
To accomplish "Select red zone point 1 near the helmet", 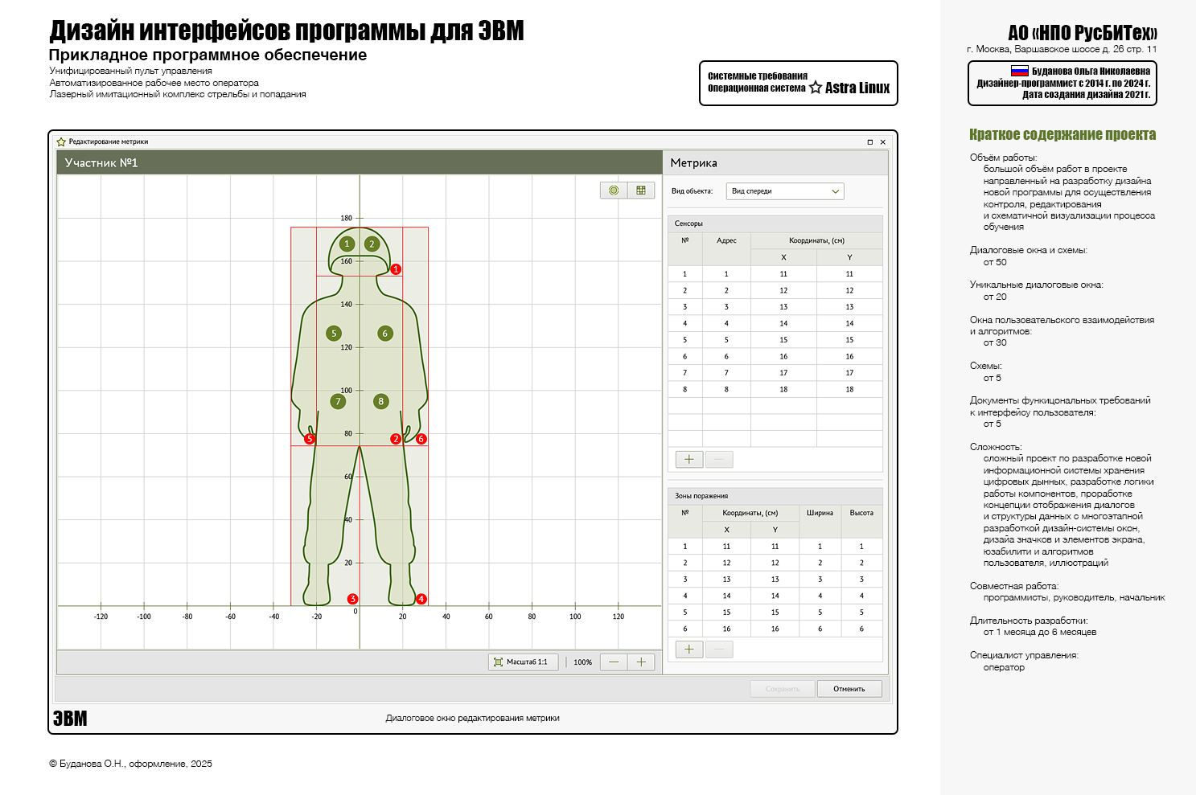I will (396, 269).
